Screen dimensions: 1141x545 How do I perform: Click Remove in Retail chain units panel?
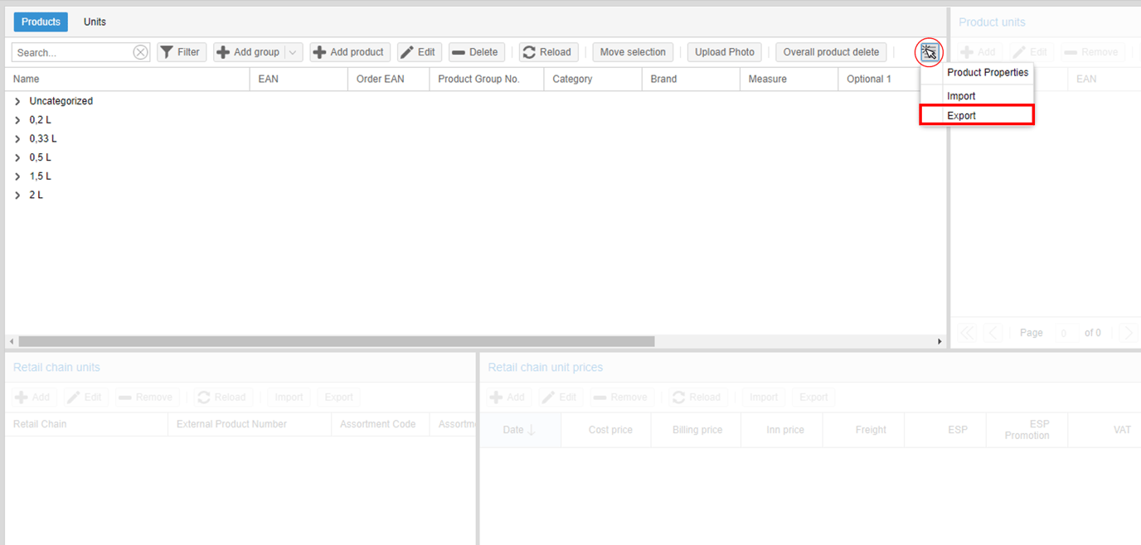pos(147,398)
